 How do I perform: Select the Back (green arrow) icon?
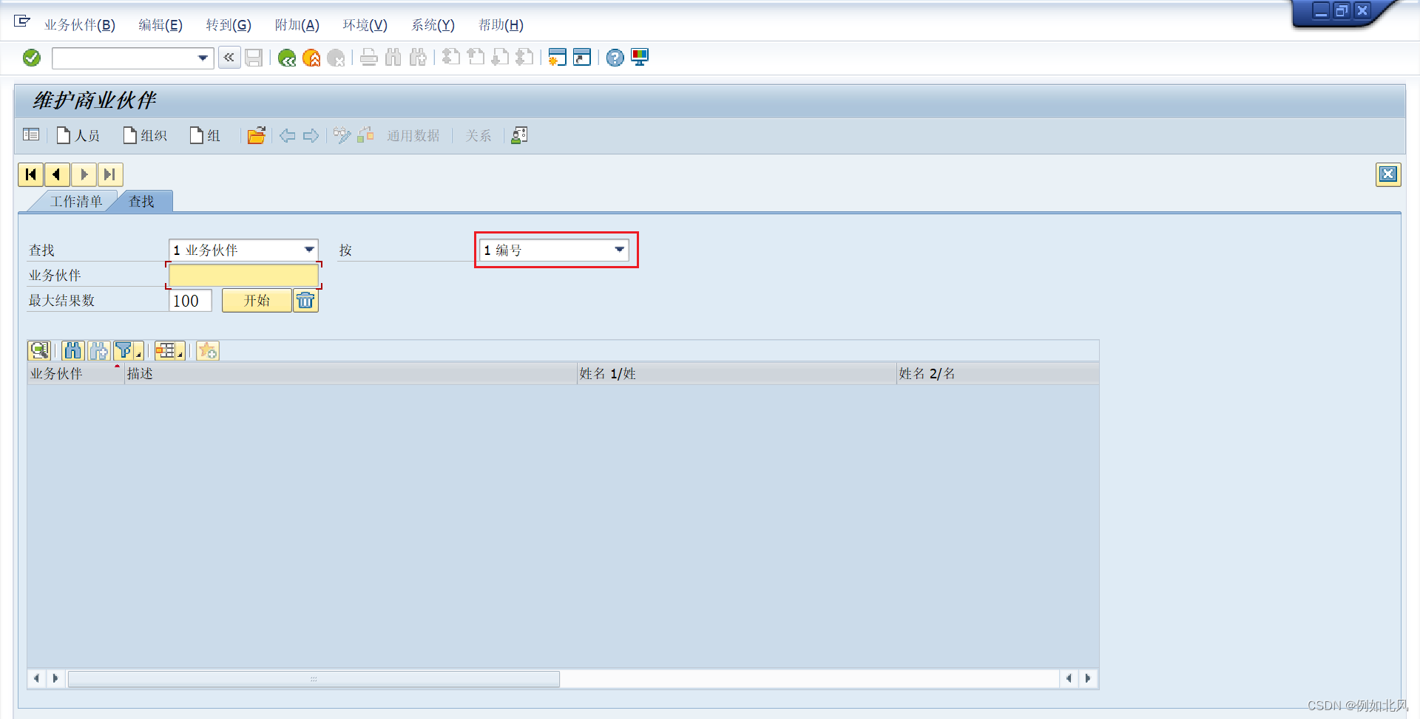288,58
